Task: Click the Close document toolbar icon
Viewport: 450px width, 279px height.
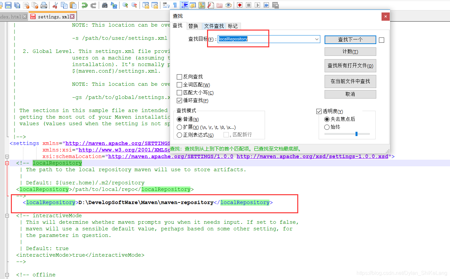Action: click(x=26, y=5)
